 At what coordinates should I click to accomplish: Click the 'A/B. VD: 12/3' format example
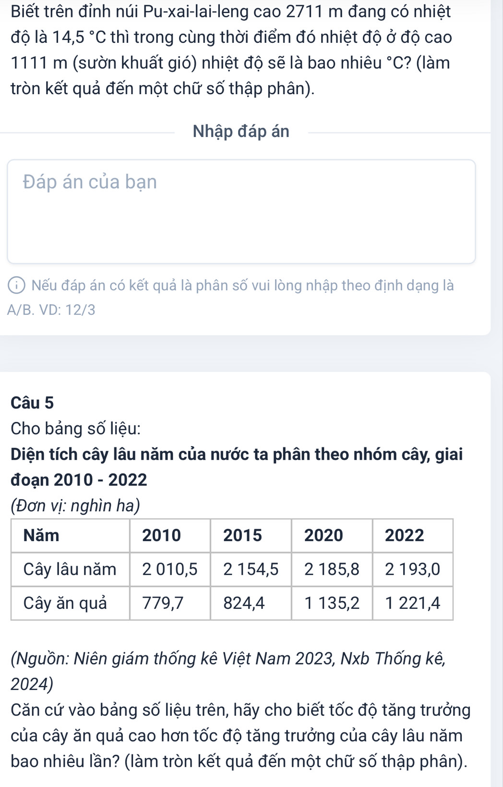(51, 310)
